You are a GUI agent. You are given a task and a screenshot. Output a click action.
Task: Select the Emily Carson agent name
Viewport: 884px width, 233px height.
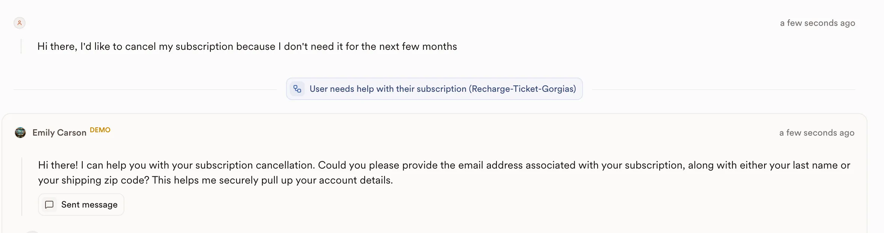59,133
